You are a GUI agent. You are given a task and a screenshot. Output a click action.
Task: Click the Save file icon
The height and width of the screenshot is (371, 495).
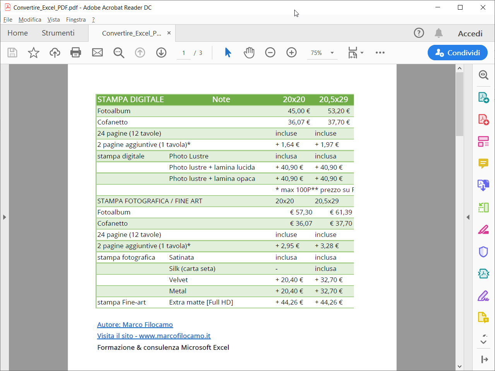(12, 53)
